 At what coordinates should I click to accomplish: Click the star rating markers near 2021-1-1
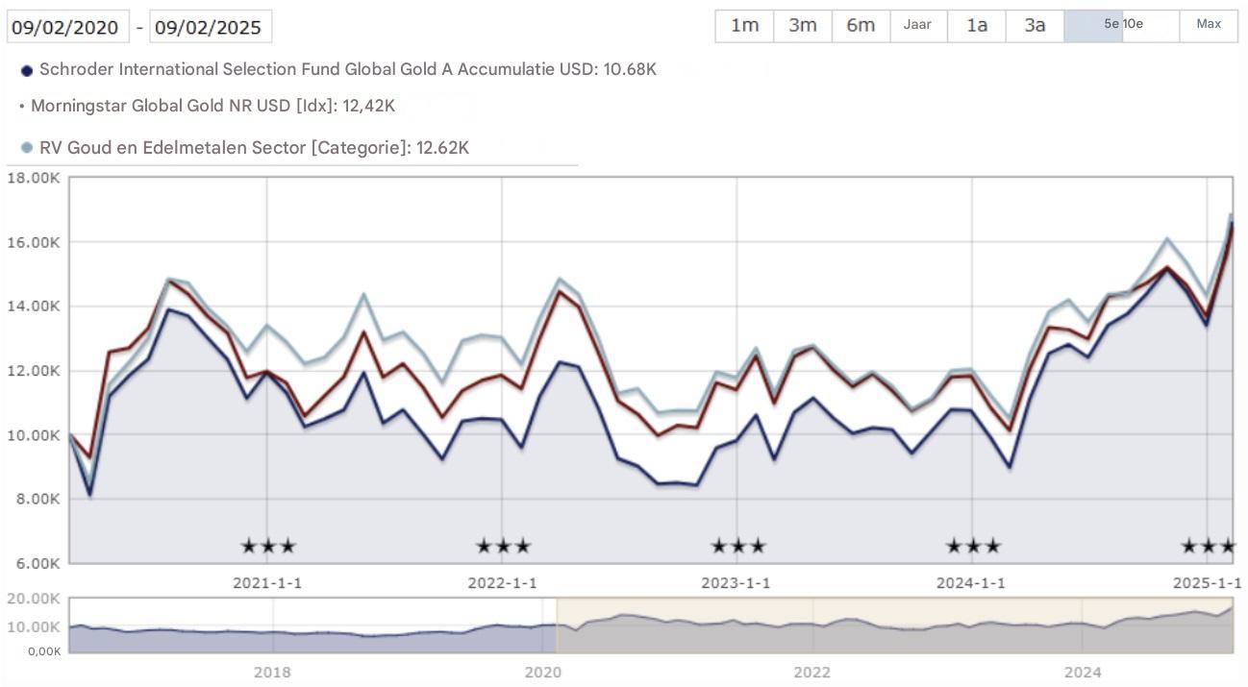point(266,545)
